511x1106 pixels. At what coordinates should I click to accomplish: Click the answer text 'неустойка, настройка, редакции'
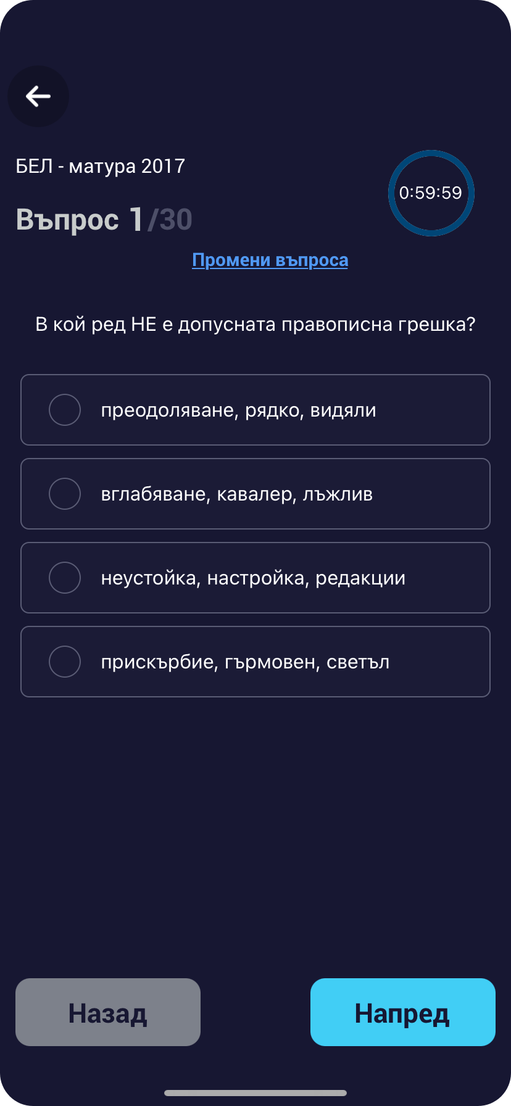253,578
